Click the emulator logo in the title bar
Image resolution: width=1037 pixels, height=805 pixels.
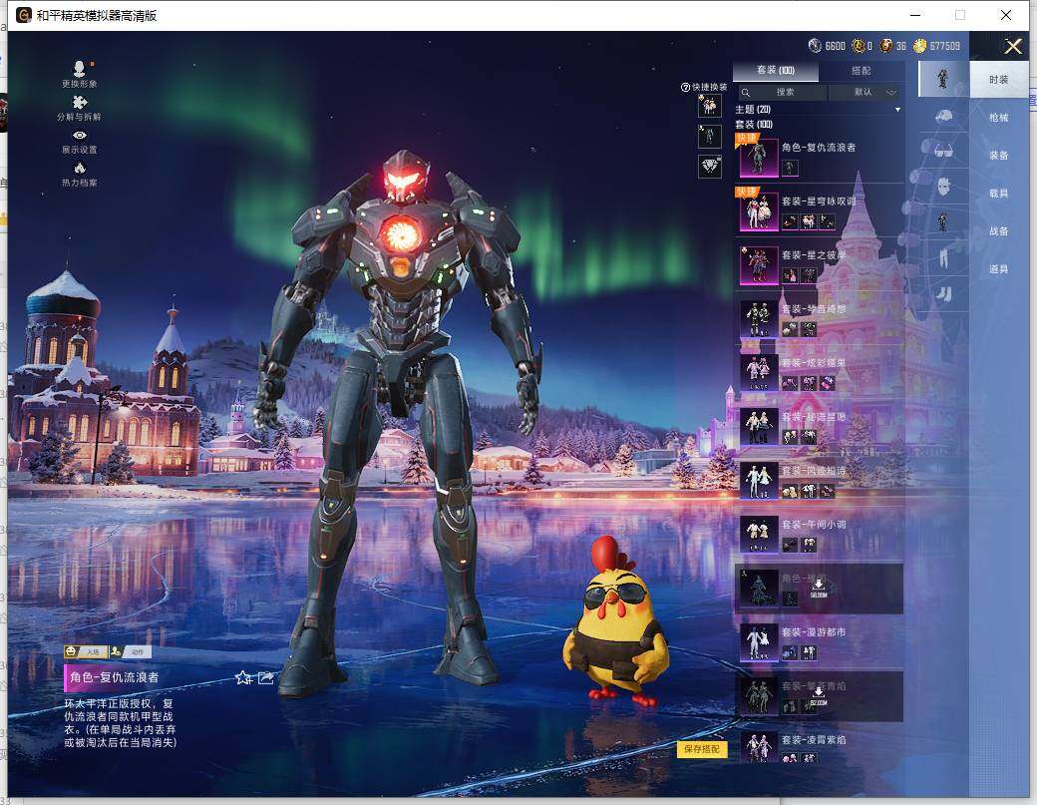tap(24, 15)
